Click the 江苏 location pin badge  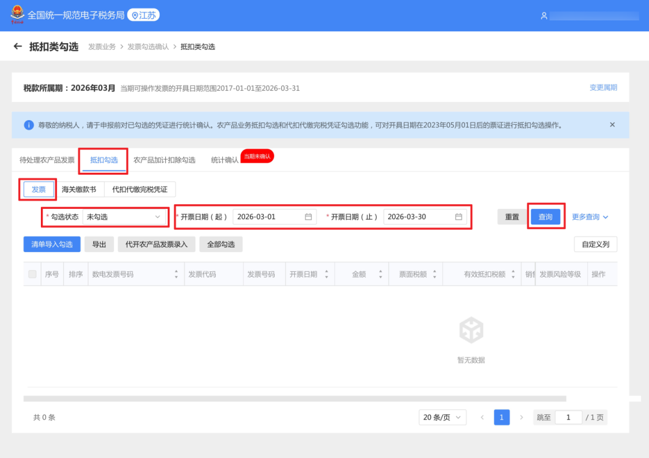coord(144,15)
